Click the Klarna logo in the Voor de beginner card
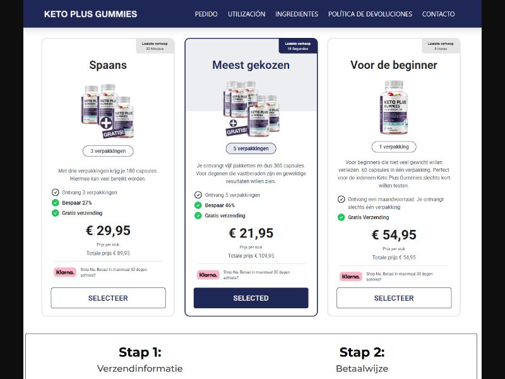This screenshot has height=379, width=505. [x=349, y=276]
